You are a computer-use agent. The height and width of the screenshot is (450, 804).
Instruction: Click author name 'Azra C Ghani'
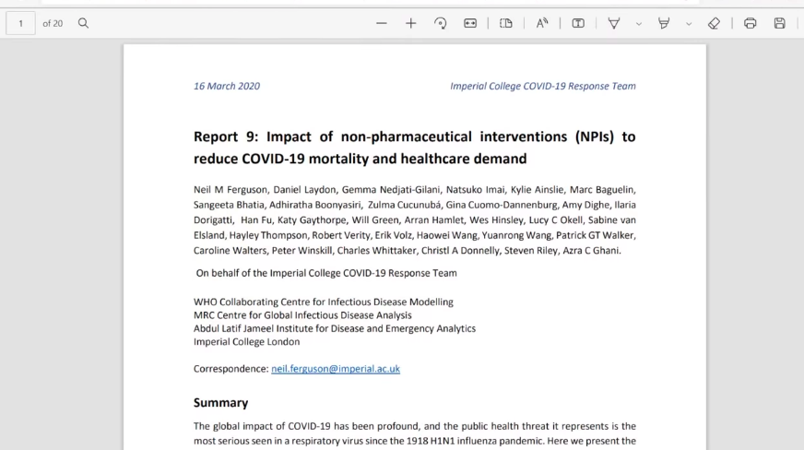click(591, 251)
